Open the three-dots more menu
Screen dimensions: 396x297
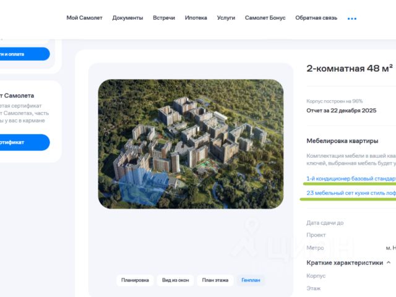[352, 19]
